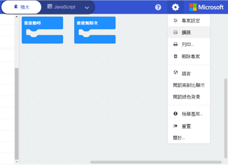Image resolution: width=228 pixels, height=165 pixels.
Task: Click the sign-out arrow icon beside 重置
Action: pos(176,126)
